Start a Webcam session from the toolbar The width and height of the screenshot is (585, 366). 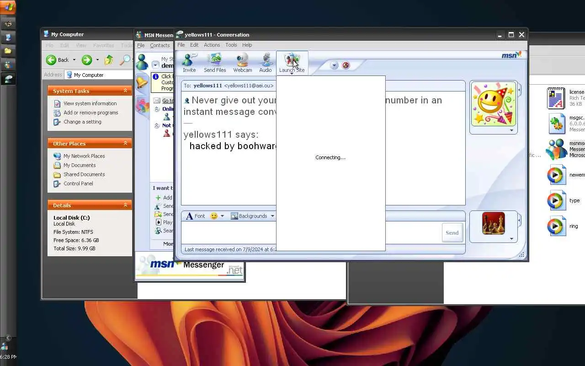tap(242, 63)
